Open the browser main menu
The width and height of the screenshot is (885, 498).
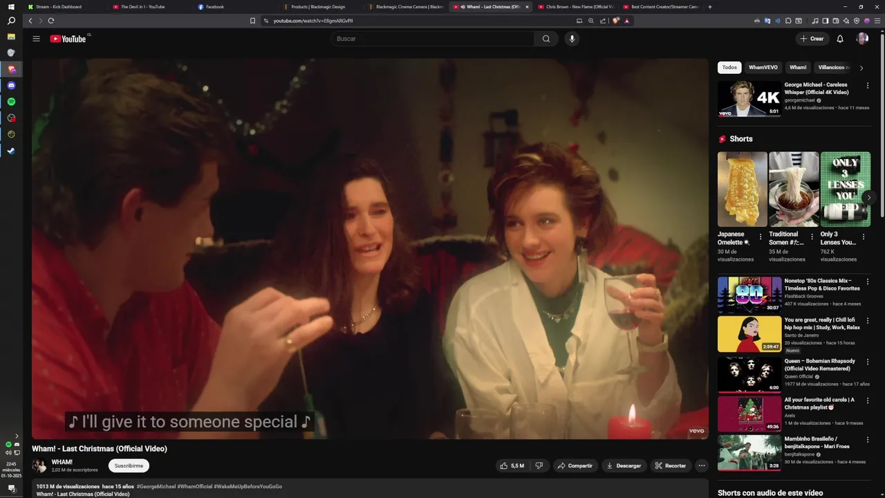point(877,21)
